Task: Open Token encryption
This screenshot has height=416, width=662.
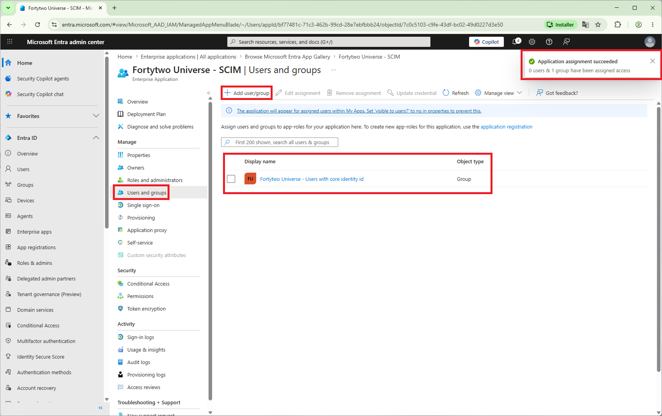Action: pos(146,309)
